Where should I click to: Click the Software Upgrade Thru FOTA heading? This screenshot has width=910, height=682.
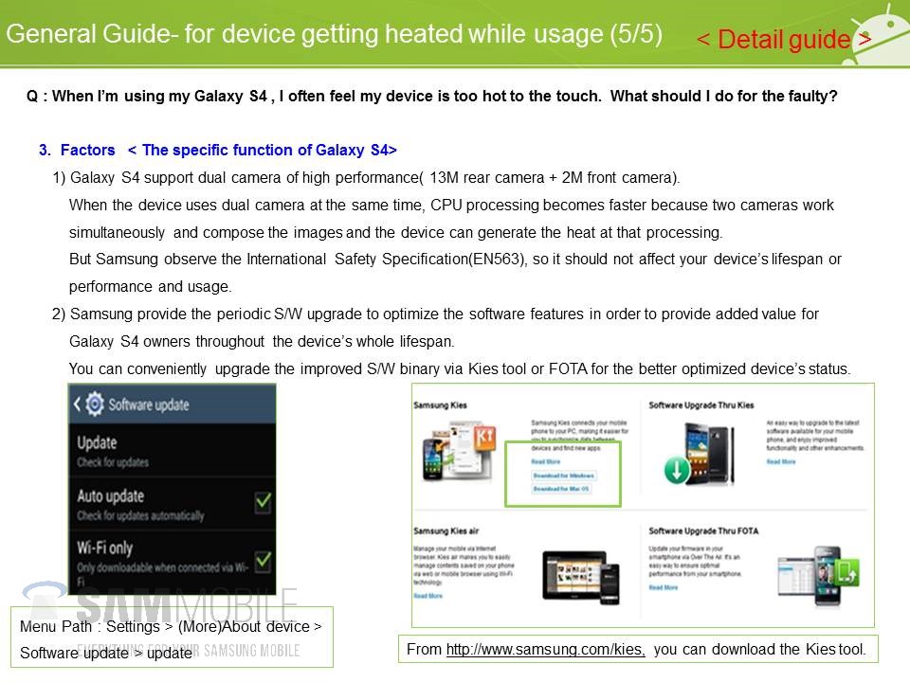703,531
